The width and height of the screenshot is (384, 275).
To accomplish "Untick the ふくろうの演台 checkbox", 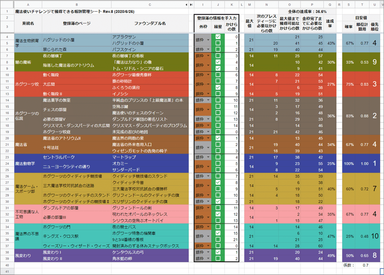I will pos(218,87).
